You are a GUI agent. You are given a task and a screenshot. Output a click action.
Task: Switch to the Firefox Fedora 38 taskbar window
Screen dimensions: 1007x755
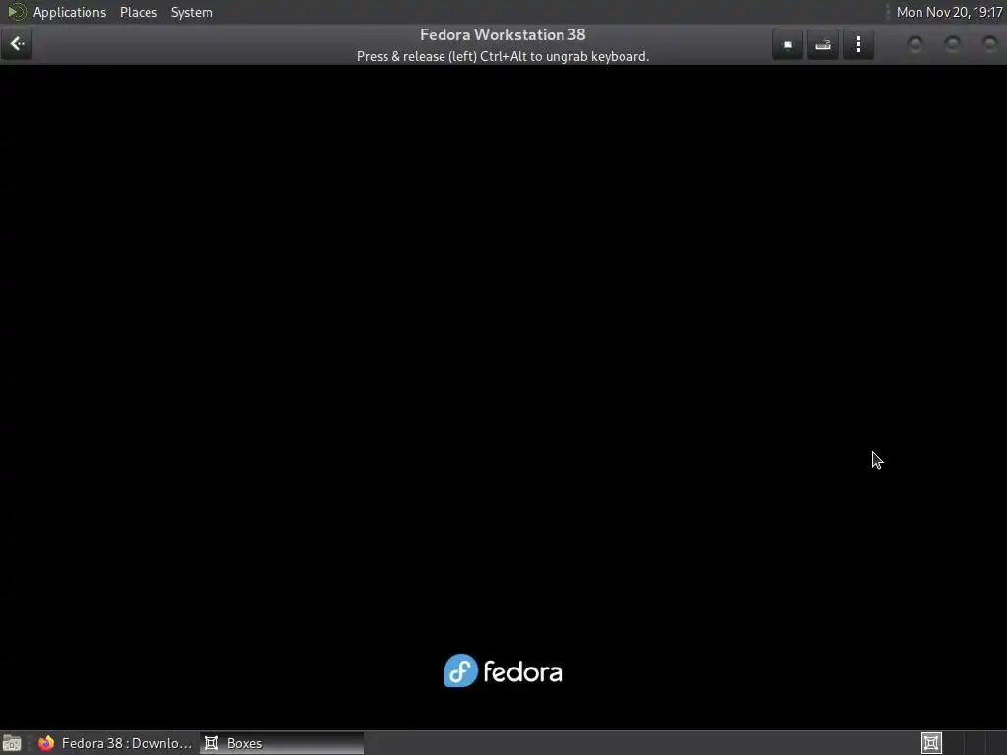[x=116, y=743]
